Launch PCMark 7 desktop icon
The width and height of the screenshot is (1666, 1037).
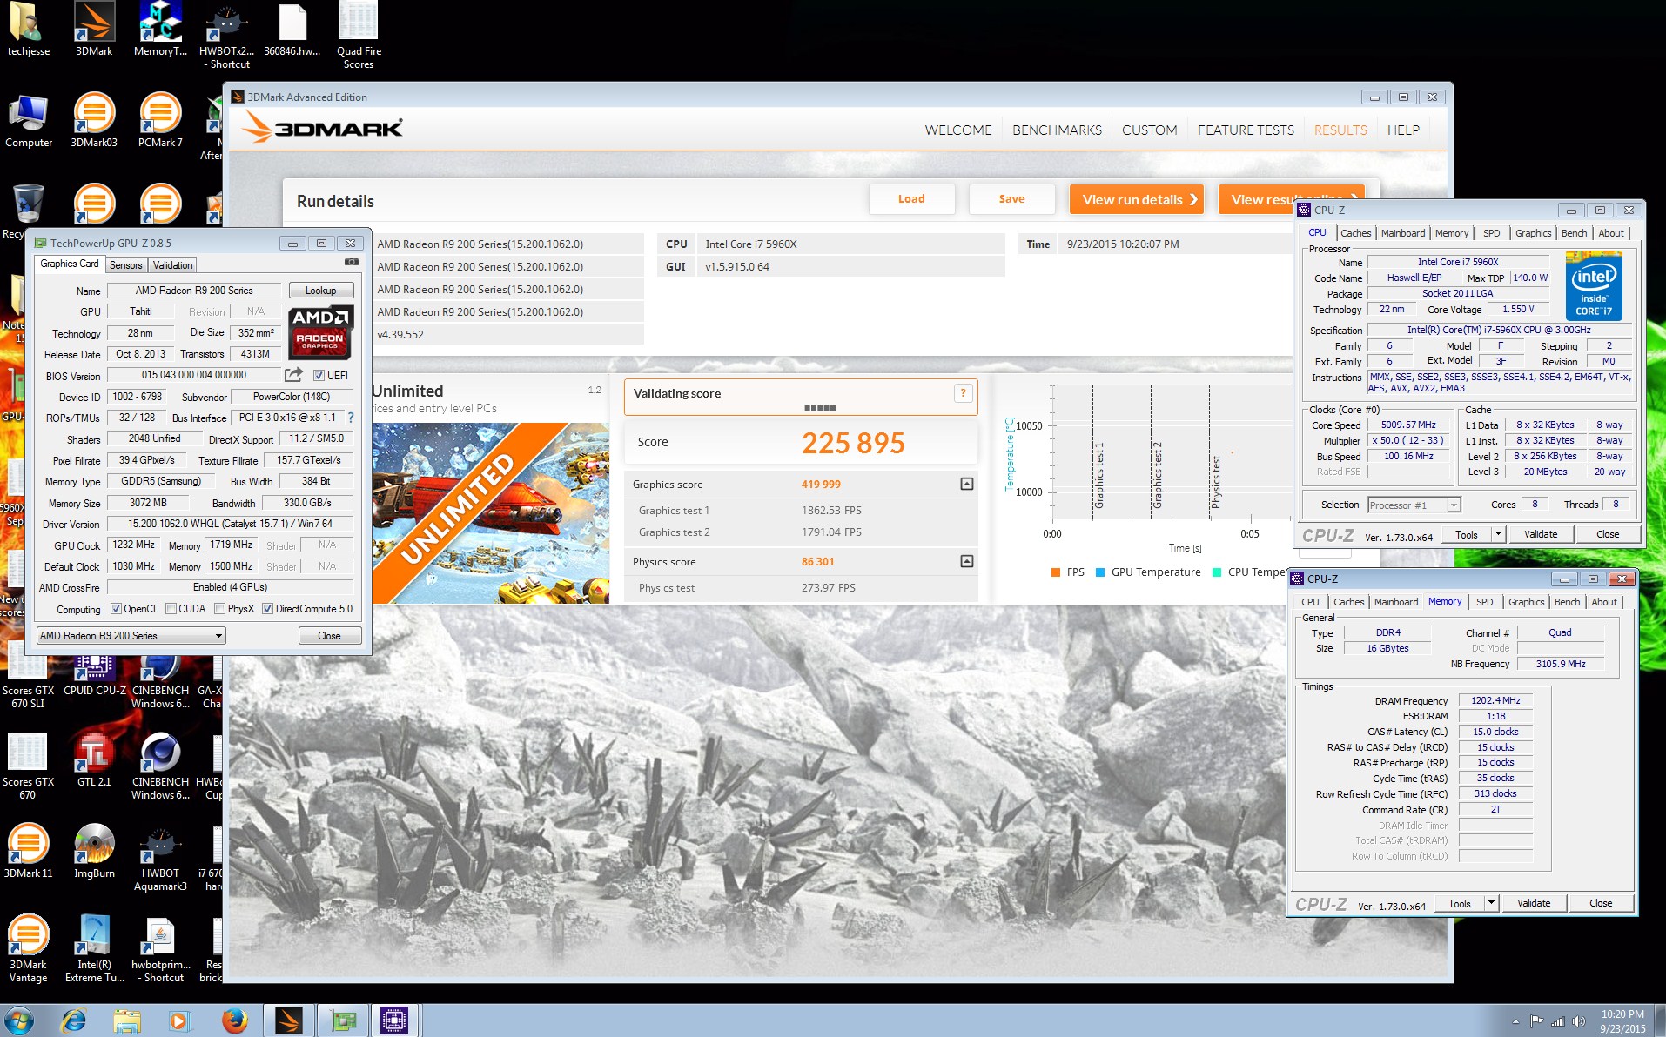(x=160, y=120)
